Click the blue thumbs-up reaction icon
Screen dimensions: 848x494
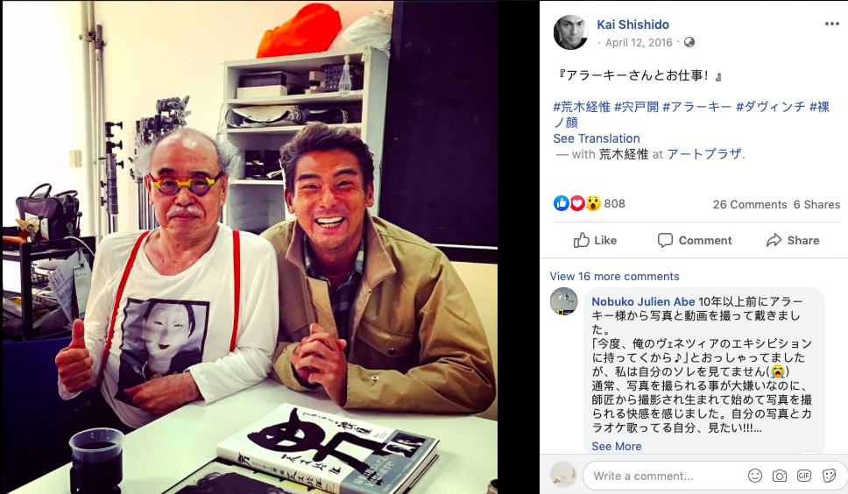562,203
